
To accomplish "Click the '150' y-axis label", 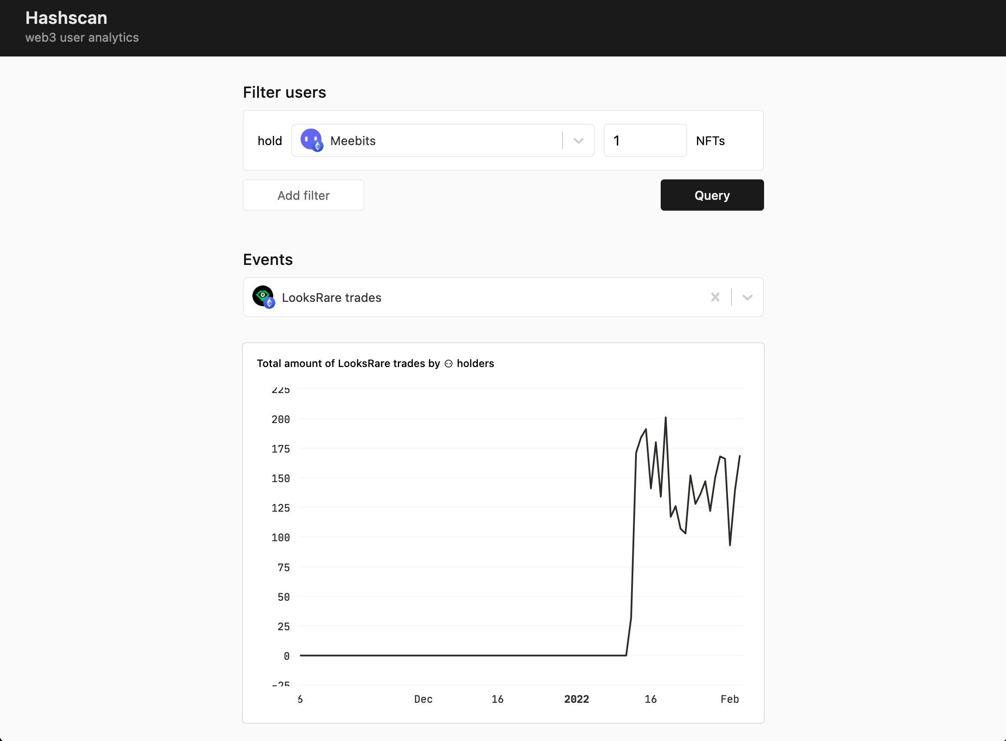I will [281, 479].
